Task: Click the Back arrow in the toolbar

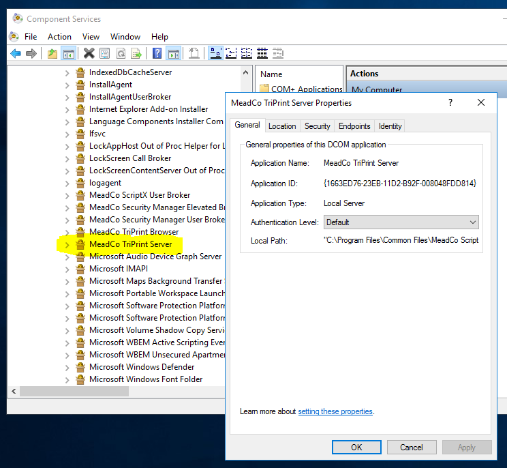Action: click(x=16, y=53)
